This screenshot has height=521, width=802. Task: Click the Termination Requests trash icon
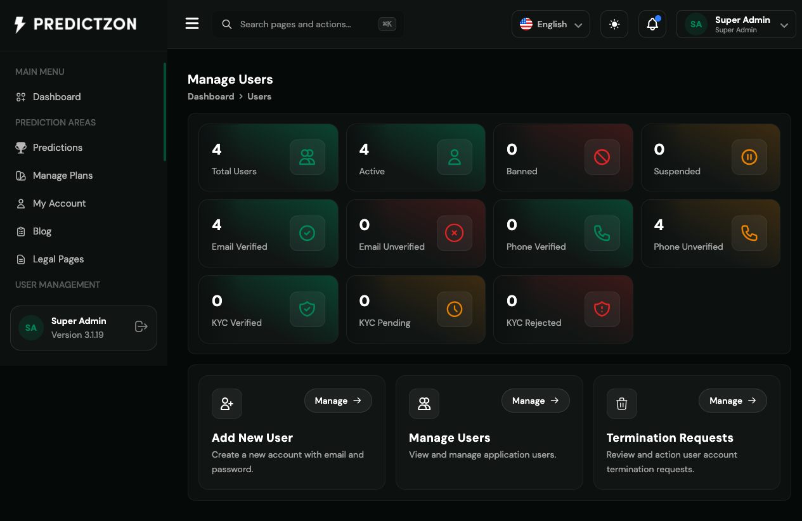point(622,404)
